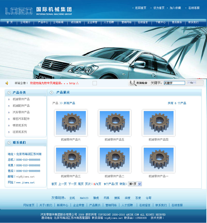This screenshot has width=207, height=223.
Task: Choose the 喷浆机系列 category
Action: coord(20,125)
